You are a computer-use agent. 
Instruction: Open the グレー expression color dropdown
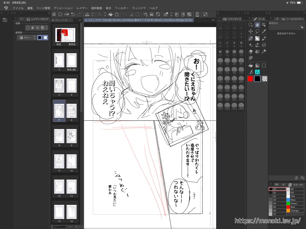[x=27, y=38]
